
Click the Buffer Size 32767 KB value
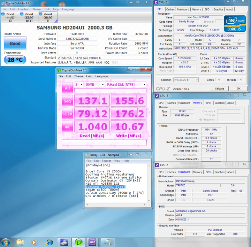(x=138, y=34)
